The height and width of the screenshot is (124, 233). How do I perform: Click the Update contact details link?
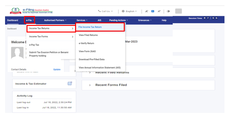tap(57, 69)
